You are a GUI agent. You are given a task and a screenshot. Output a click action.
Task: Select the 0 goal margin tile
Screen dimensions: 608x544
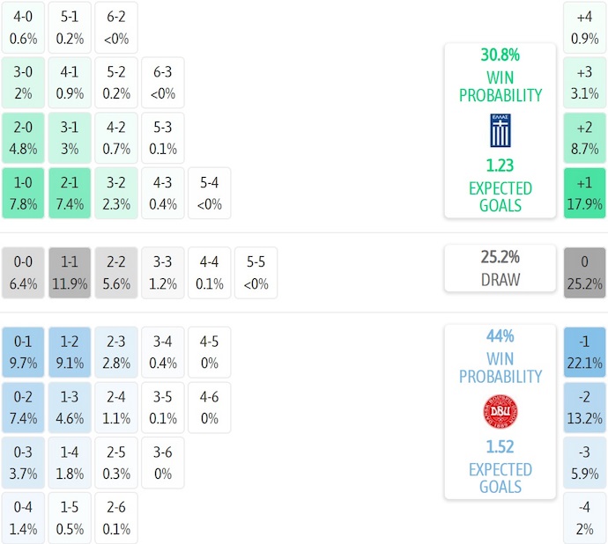[x=584, y=273]
